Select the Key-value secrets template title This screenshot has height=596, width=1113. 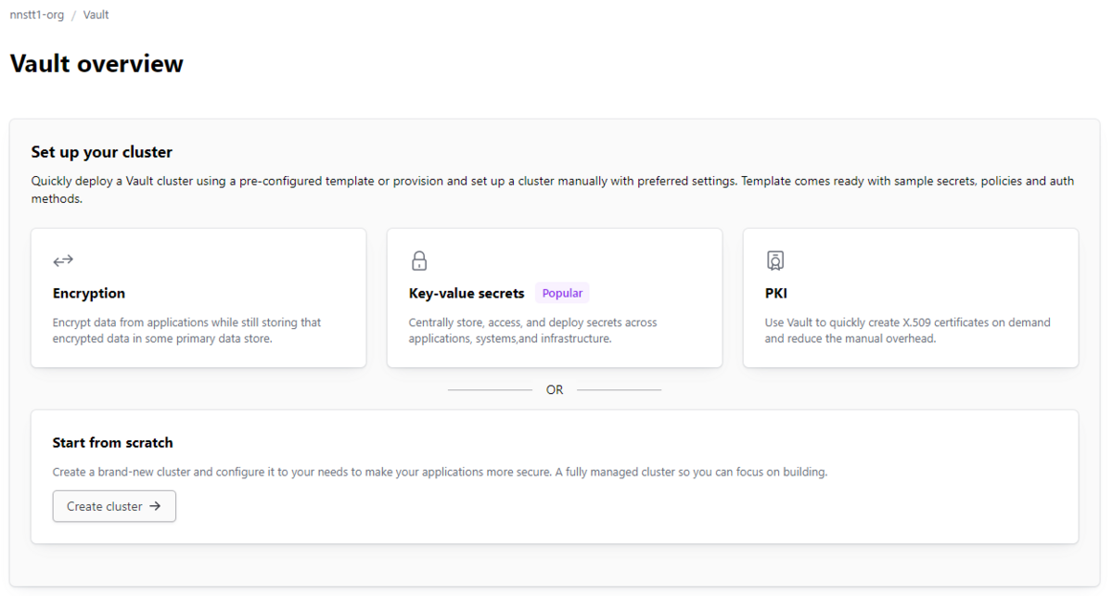[467, 293]
